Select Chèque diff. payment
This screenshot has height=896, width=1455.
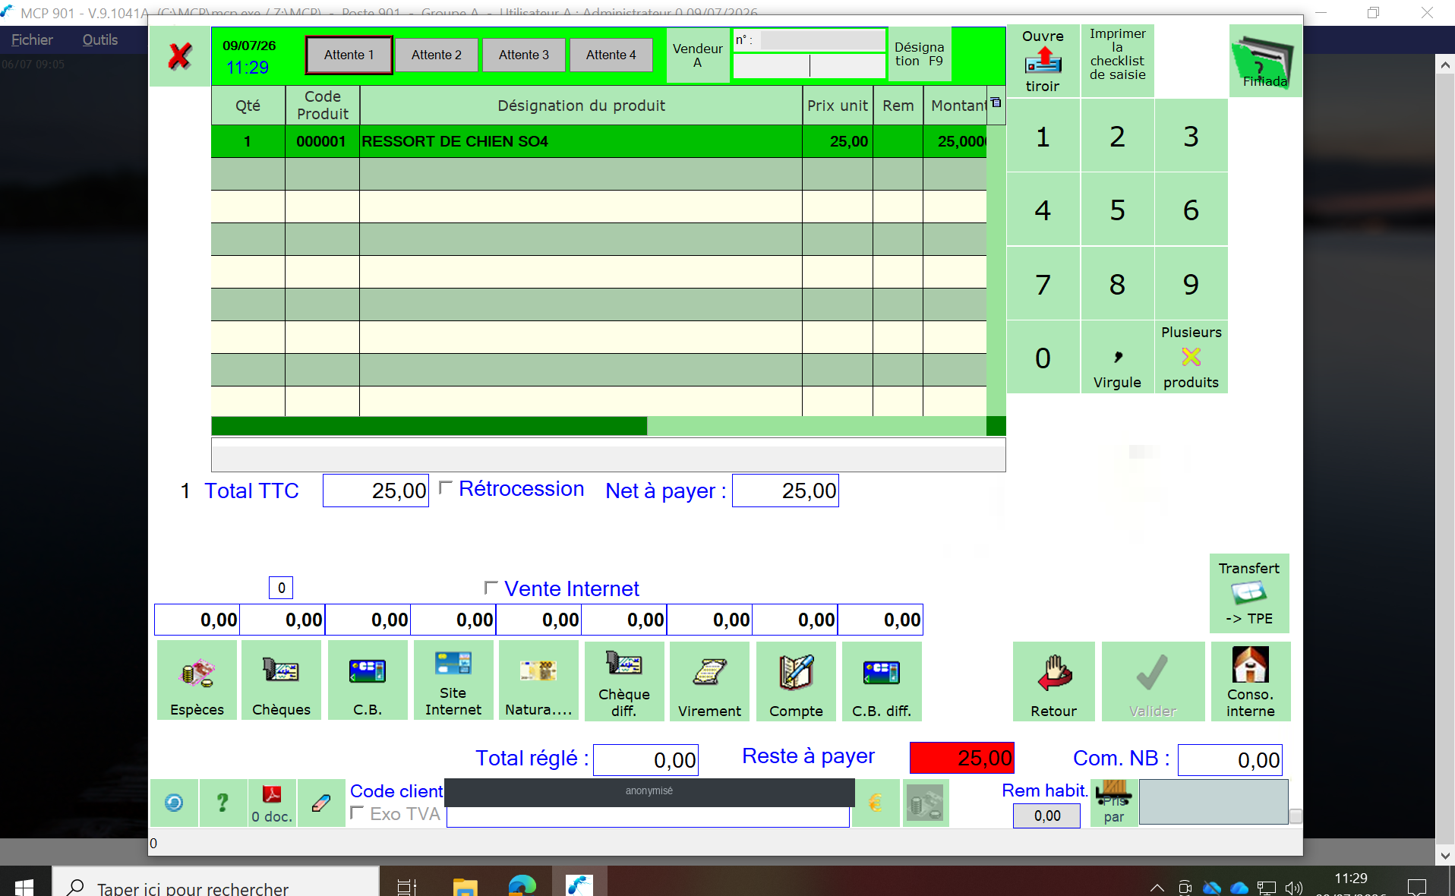coord(624,680)
